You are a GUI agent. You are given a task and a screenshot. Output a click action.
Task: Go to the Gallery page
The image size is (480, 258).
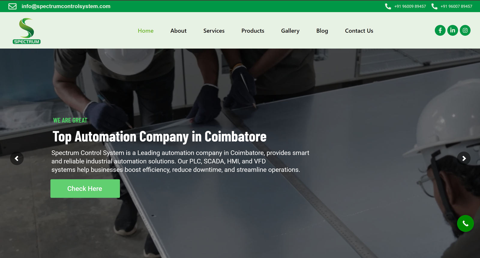[290, 31]
